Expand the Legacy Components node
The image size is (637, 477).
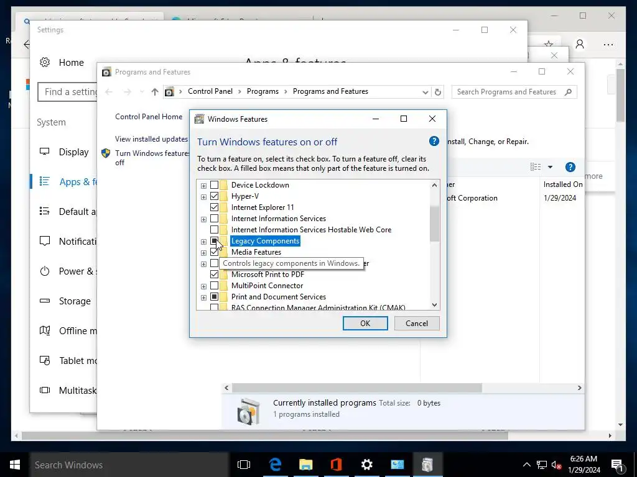point(203,242)
